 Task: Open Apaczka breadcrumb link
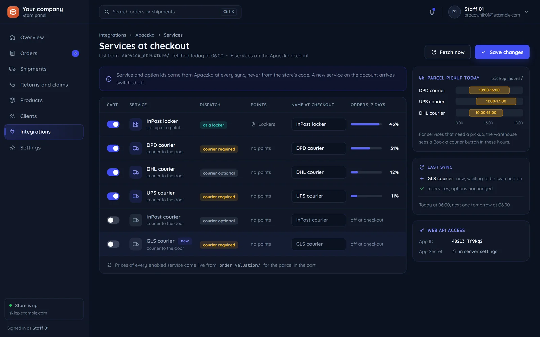[x=145, y=35]
